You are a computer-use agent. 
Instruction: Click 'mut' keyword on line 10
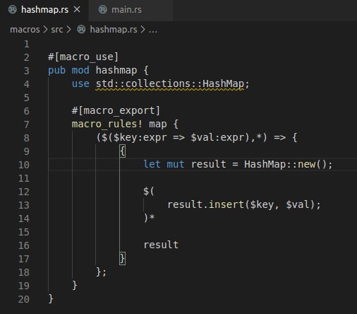click(176, 165)
